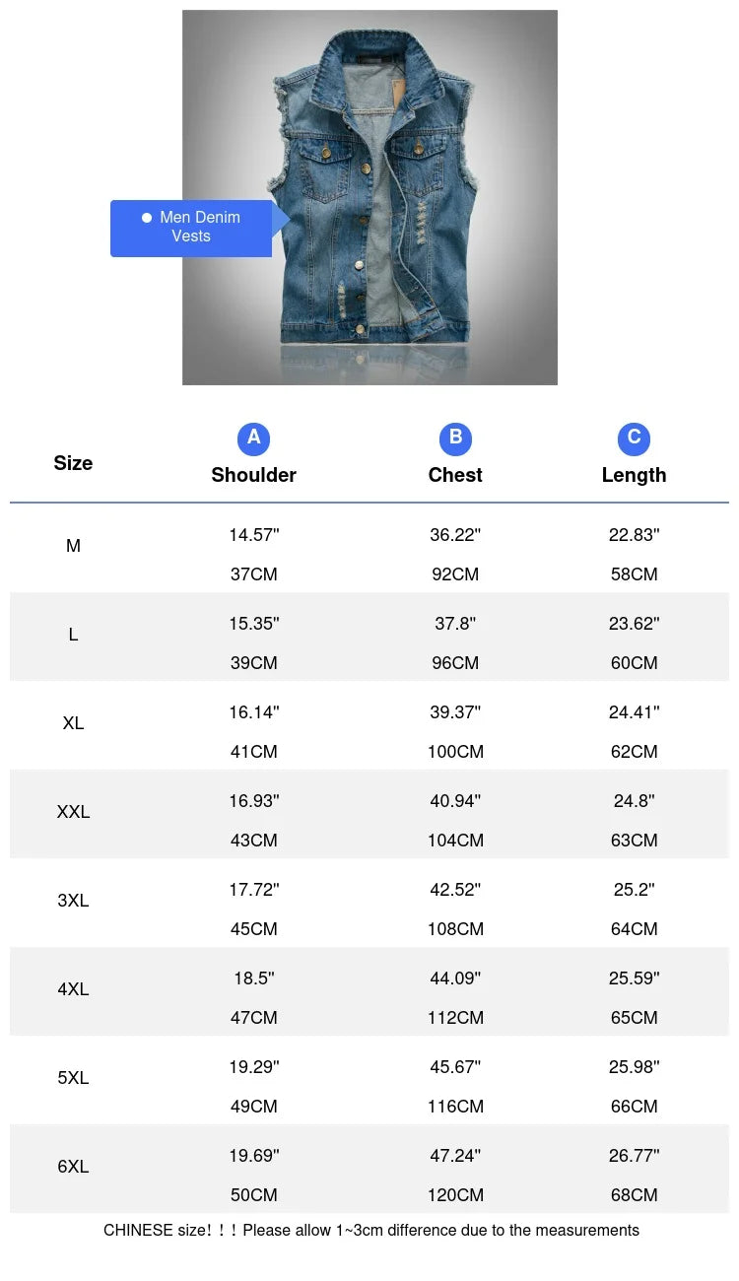This screenshot has width=739, height=1281.
Task: Click the XL size row label
Action: [x=73, y=723]
